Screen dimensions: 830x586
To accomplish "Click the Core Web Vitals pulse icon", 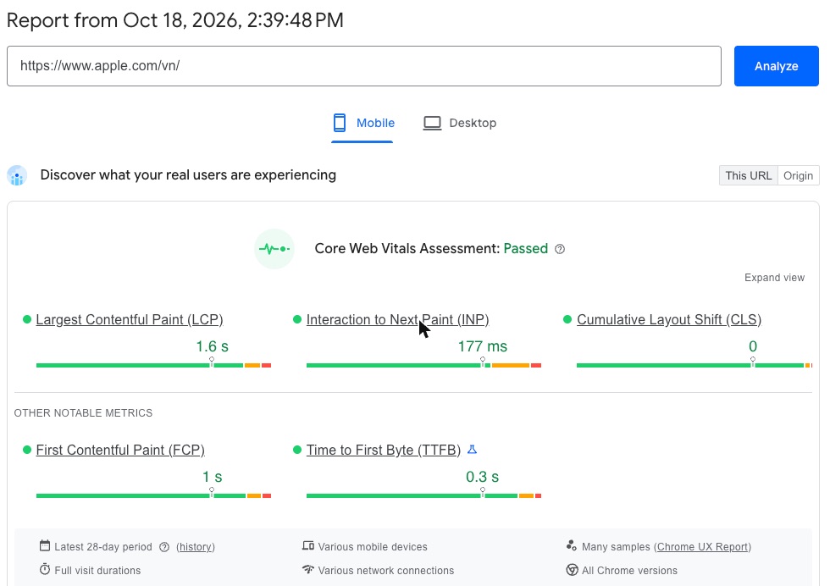I will (274, 249).
